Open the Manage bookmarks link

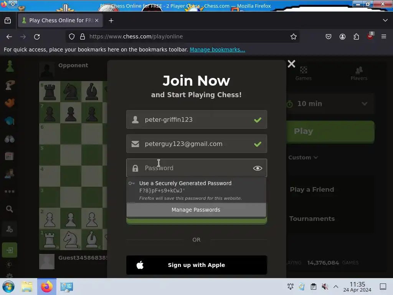click(217, 50)
